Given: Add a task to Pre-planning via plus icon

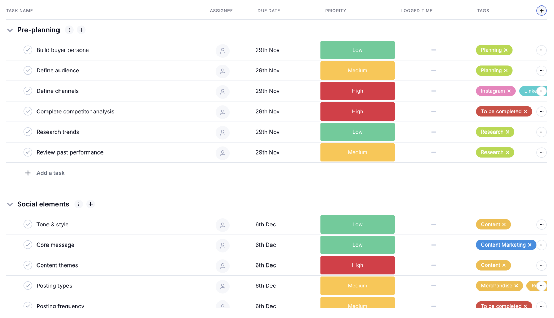Looking at the screenshot, I should pos(81,30).
